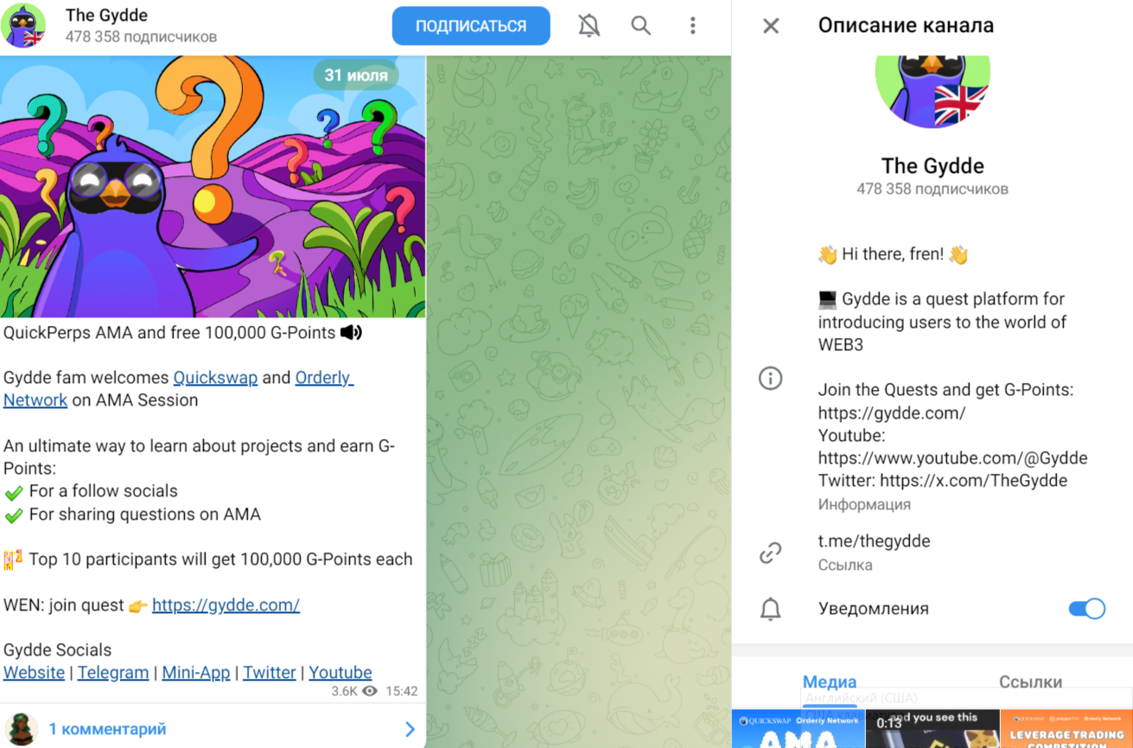Click the chain link icon next to t.me/thegydde
Image resolution: width=1133 pixels, height=748 pixels.
(770, 553)
